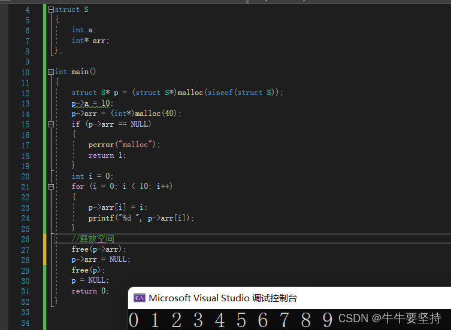Click the return 1 statement
This screenshot has width=451, height=330.
[107, 155]
